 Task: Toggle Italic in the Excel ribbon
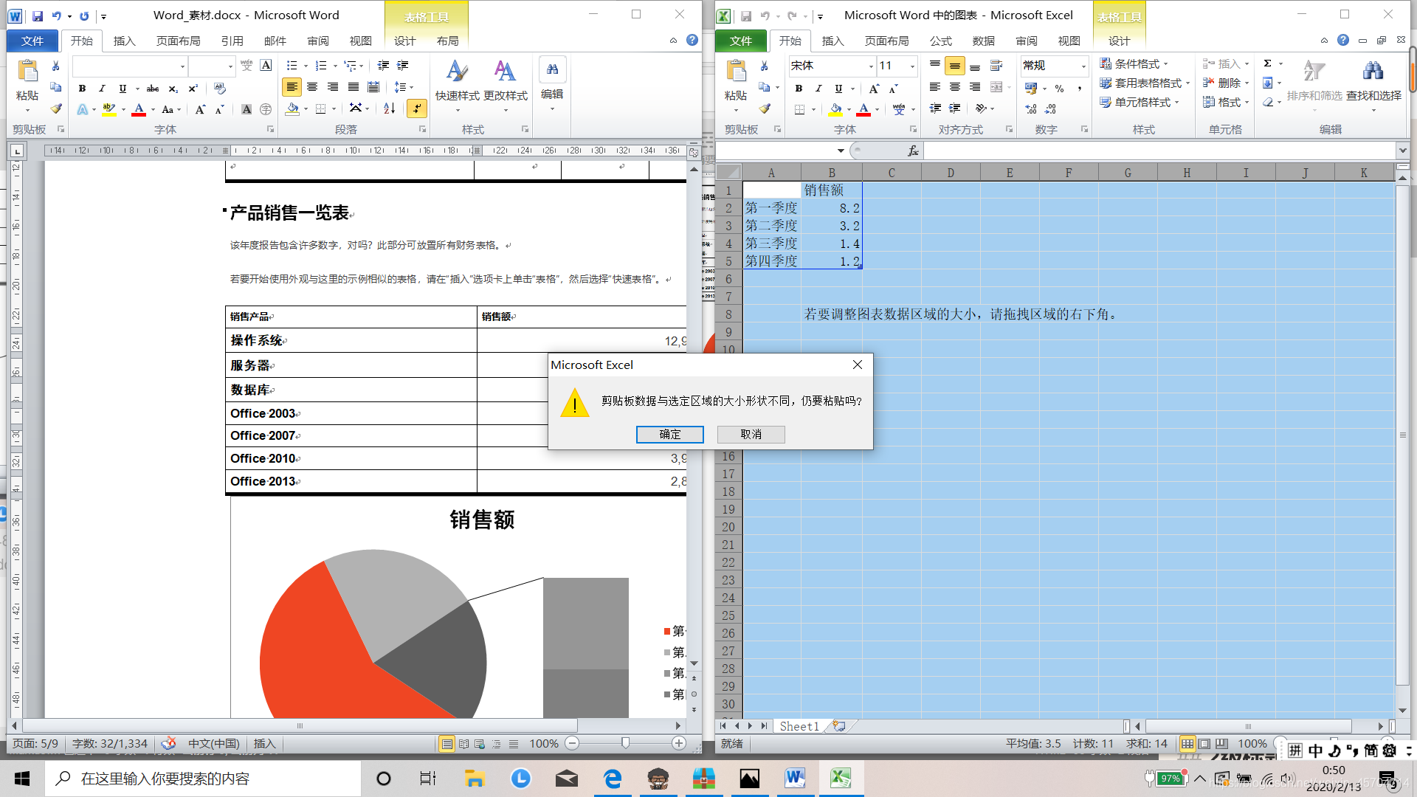click(818, 89)
